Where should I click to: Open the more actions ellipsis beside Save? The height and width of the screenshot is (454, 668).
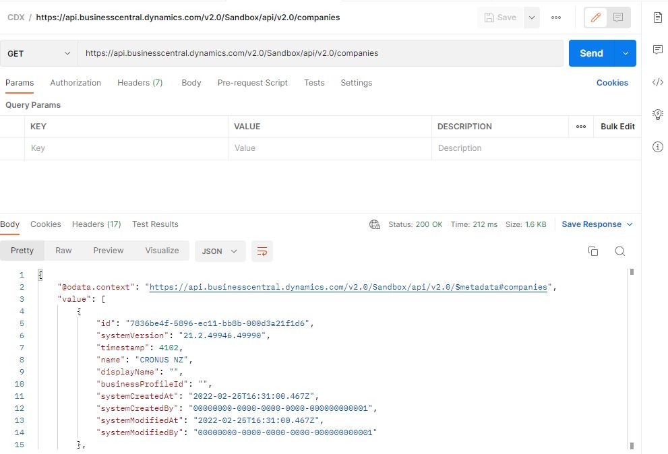coord(556,18)
